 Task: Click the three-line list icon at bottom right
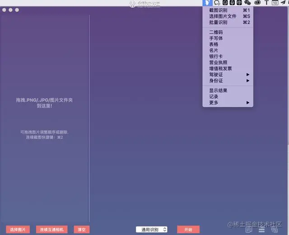[261, 230]
